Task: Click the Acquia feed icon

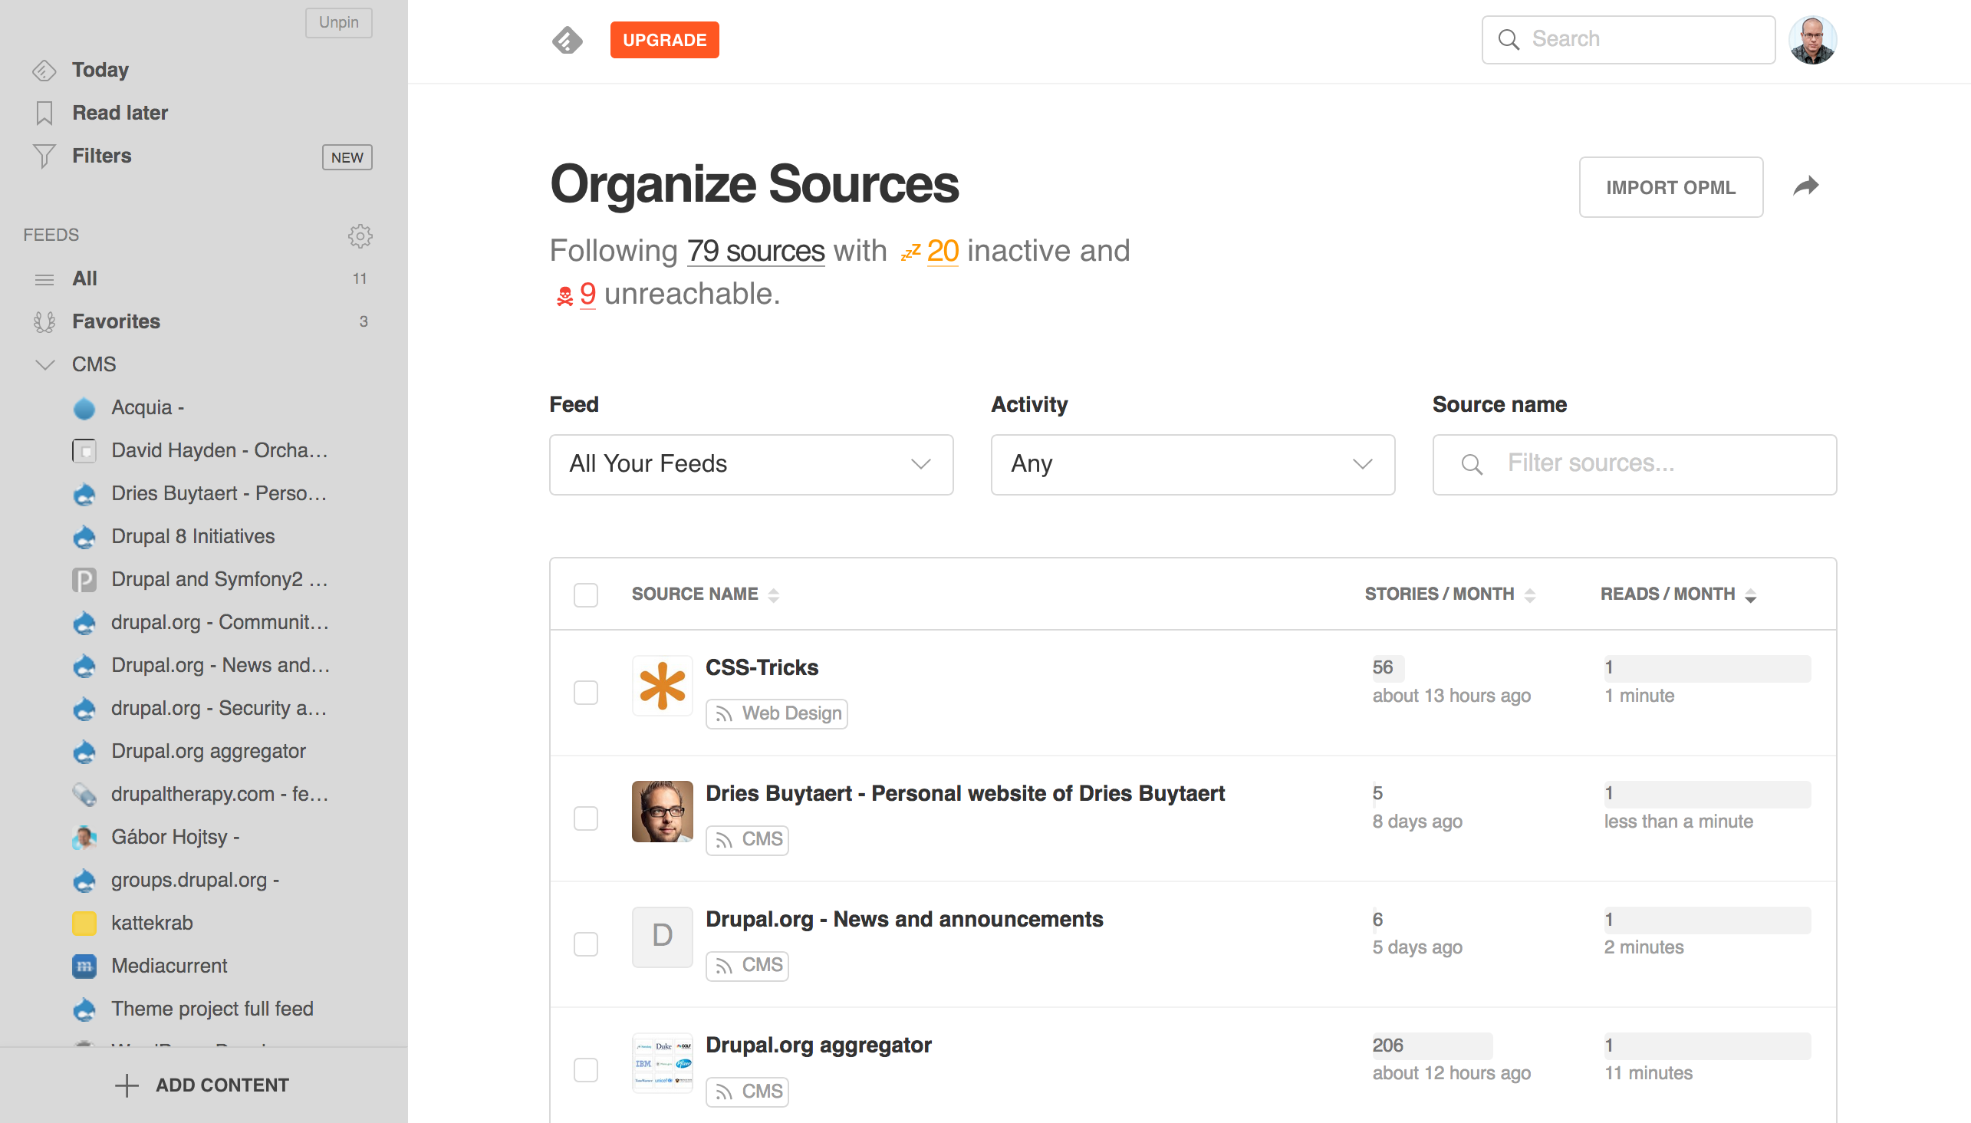Action: pyautogui.click(x=84, y=408)
